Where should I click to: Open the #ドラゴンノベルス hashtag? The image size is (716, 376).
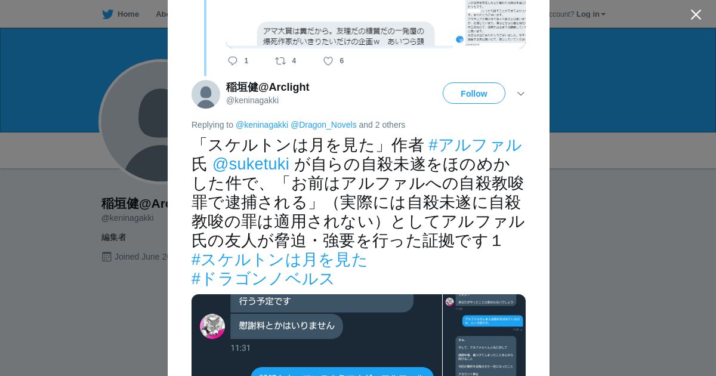[263, 279]
